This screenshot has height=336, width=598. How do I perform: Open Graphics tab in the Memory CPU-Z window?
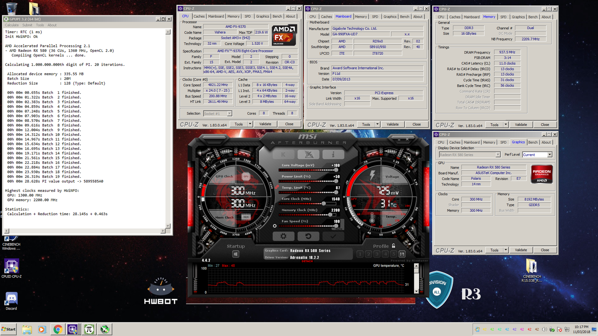click(518, 17)
